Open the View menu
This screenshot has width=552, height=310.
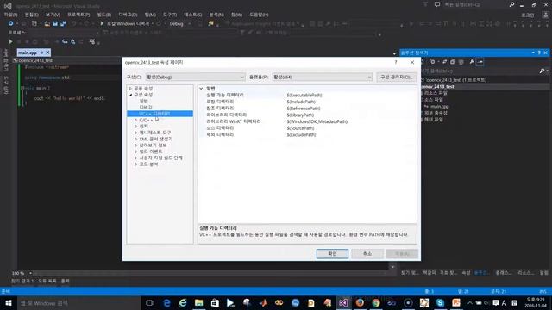point(53,15)
